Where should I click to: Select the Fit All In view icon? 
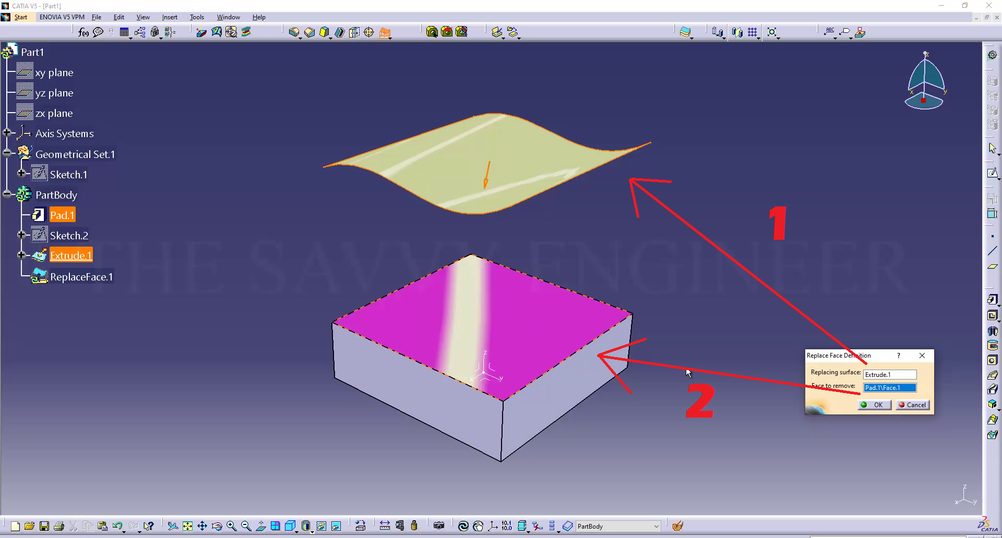click(187, 526)
